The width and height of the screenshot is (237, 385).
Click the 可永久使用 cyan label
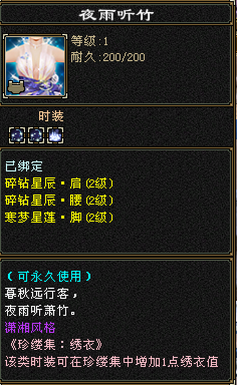(49, 277)
